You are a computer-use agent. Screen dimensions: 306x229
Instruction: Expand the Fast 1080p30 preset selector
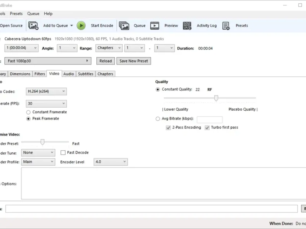tap(48, 61)
